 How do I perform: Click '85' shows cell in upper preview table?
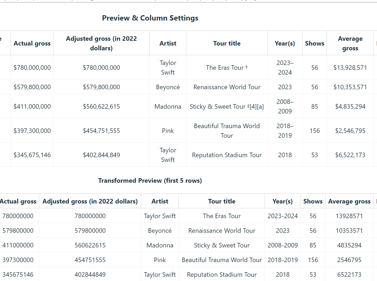(x=315, y=107)
